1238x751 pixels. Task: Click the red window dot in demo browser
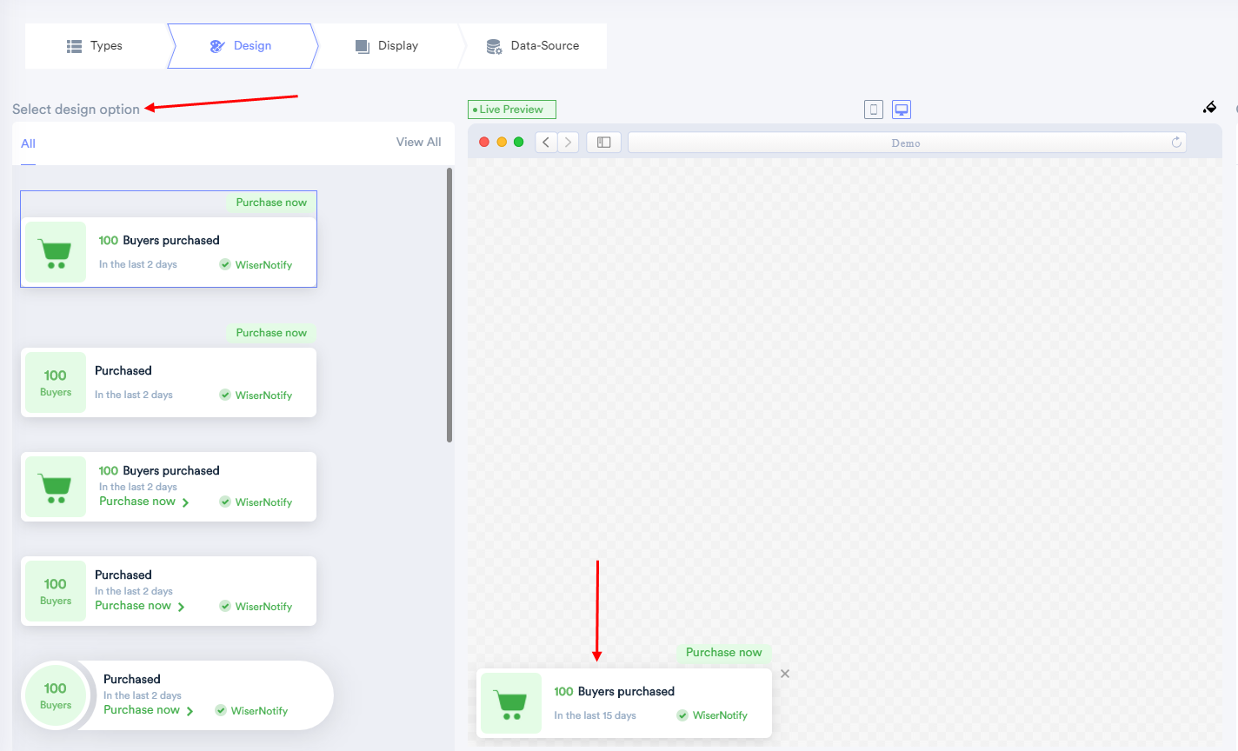click(x=484, y=142)
